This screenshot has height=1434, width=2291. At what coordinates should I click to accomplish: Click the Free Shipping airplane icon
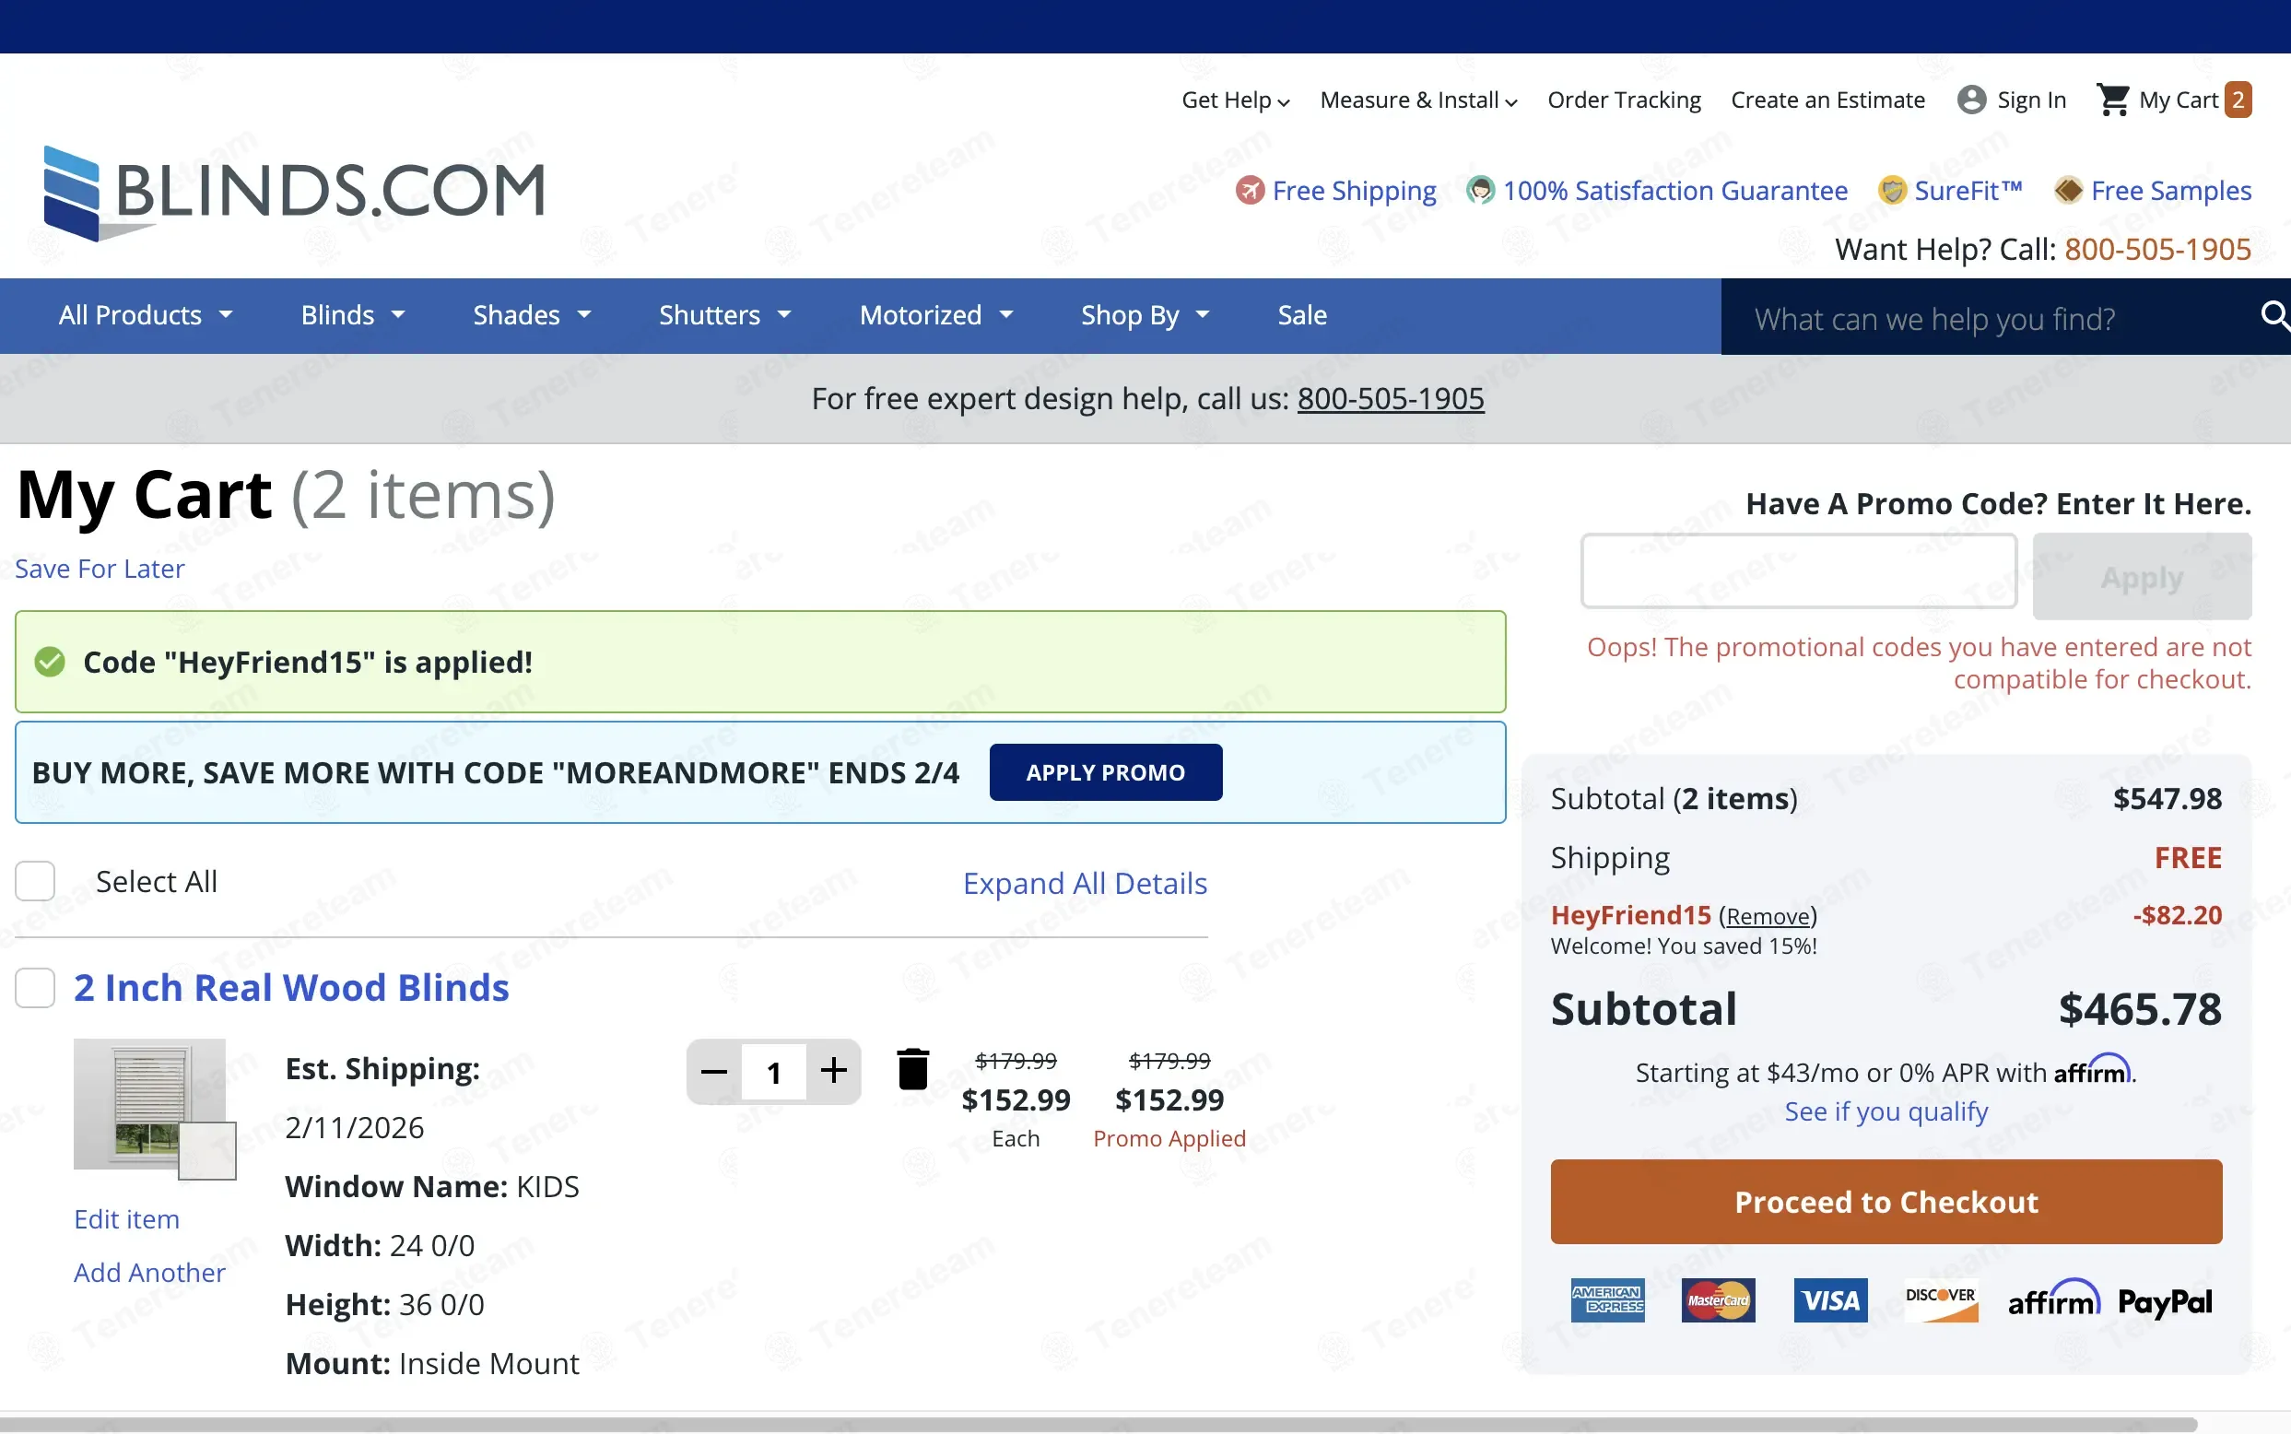(1250, 191)
